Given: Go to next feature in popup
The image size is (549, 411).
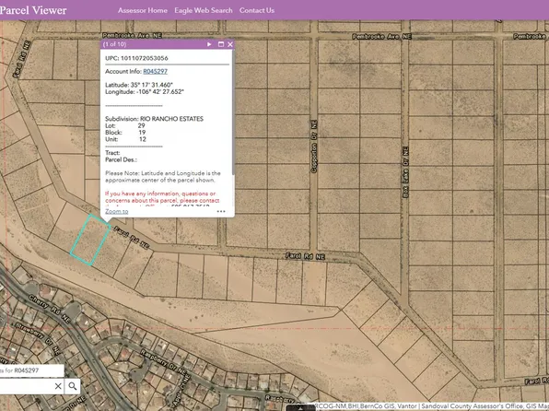Looking at the screenshot, I should (x=209, y=44).
